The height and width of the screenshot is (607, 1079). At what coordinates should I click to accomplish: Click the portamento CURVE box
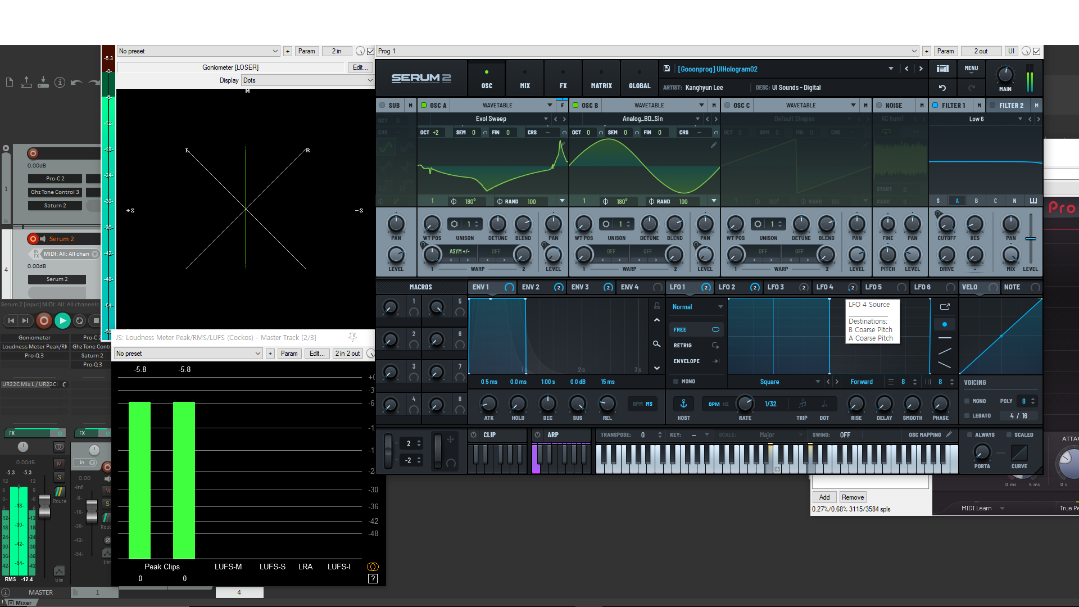[x=1019, y=453]
